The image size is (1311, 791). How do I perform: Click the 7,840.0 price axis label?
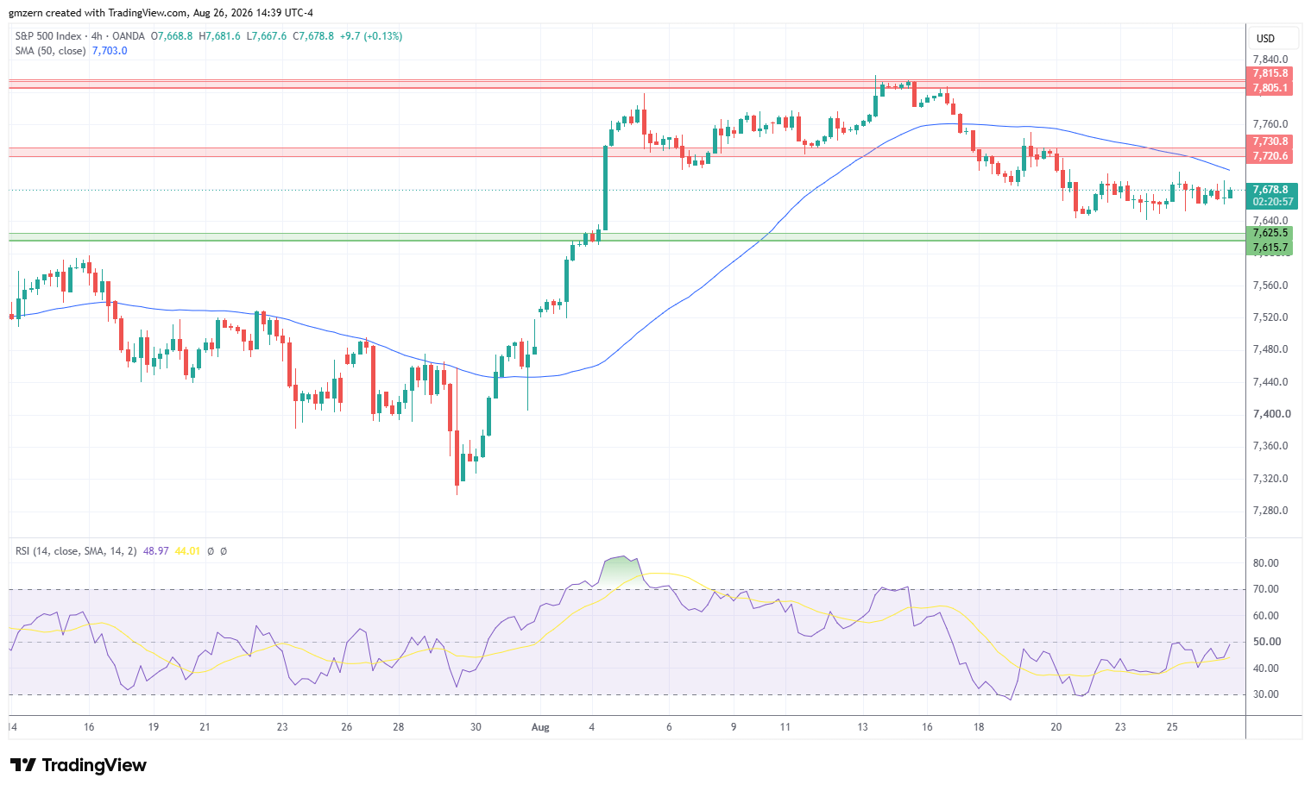(x=1270, y=60)
